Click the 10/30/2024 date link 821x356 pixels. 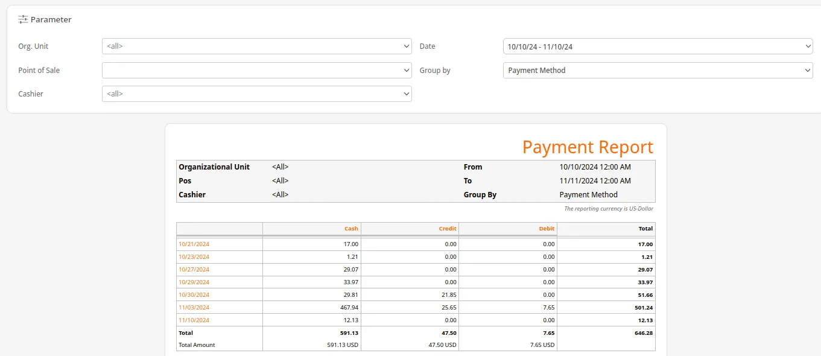[x=194, y=295]
